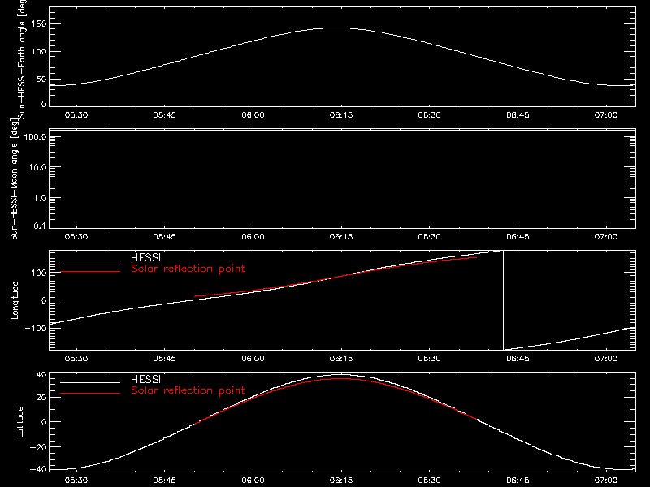Click the -100 tick on Longitude axis
This screenshot has height=487, width=650.
pyautogui.click(x=36, y=328)
